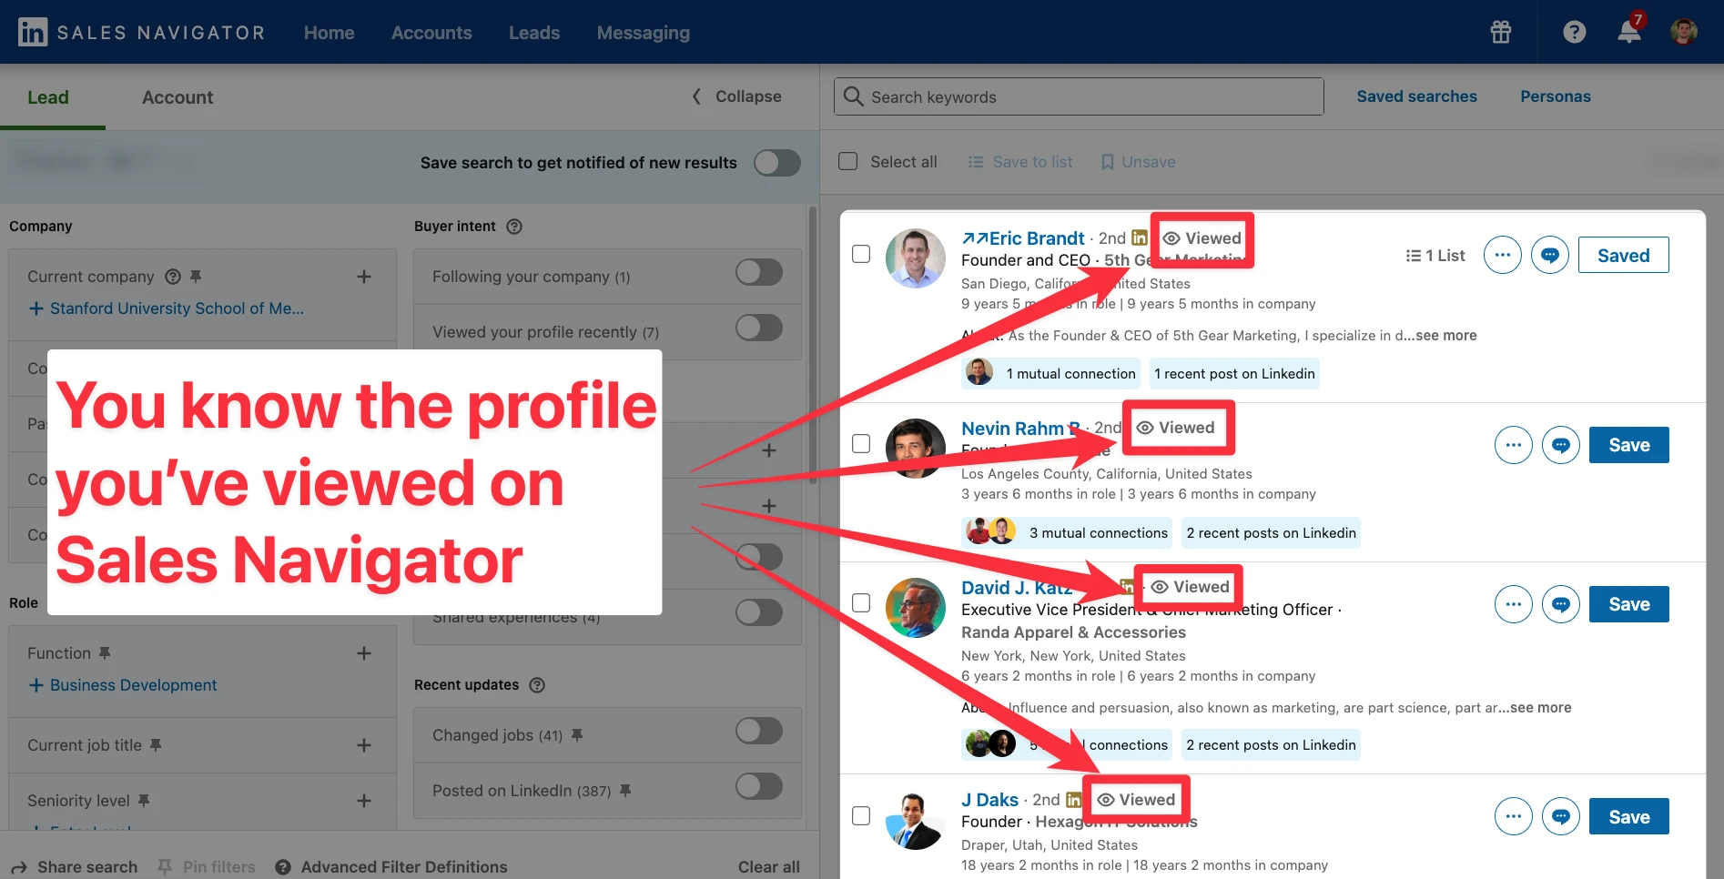
Task: Open more options for J Daks
Action: (x=1514, y=817)
